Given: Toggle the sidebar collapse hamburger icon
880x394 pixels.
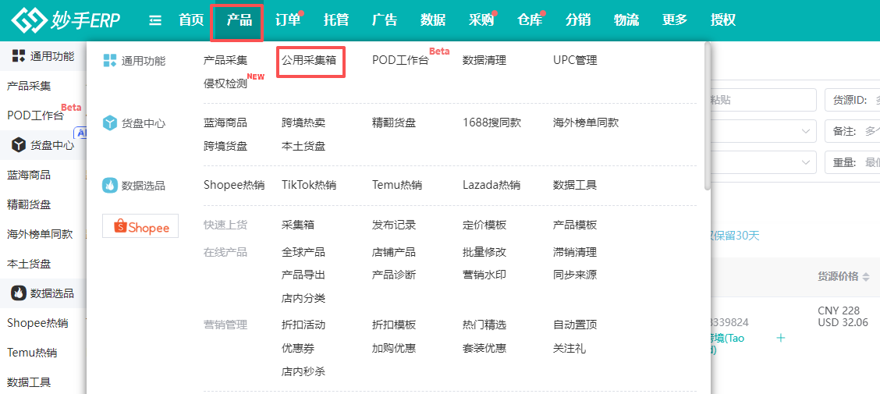Looking at the screenshot, I should pyautogui.click(x=155, y=20).
